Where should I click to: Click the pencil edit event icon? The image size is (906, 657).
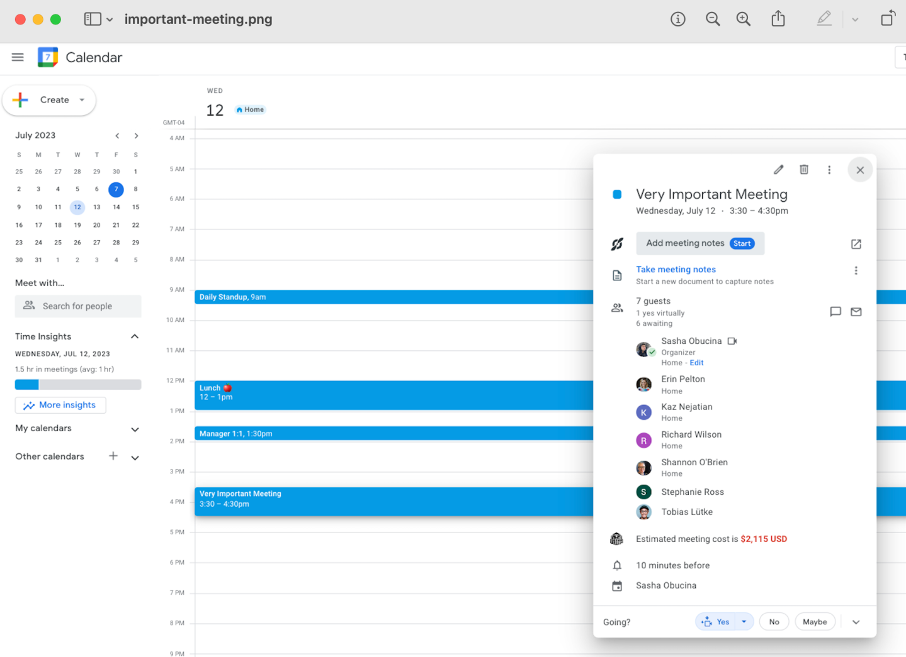(778, 170)
